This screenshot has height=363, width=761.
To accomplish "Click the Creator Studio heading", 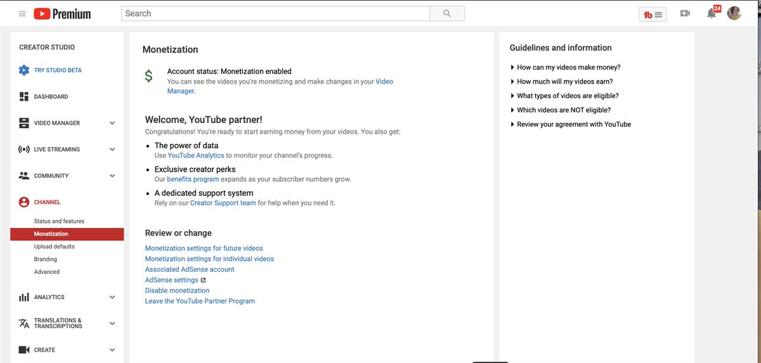I will [47, 48].
